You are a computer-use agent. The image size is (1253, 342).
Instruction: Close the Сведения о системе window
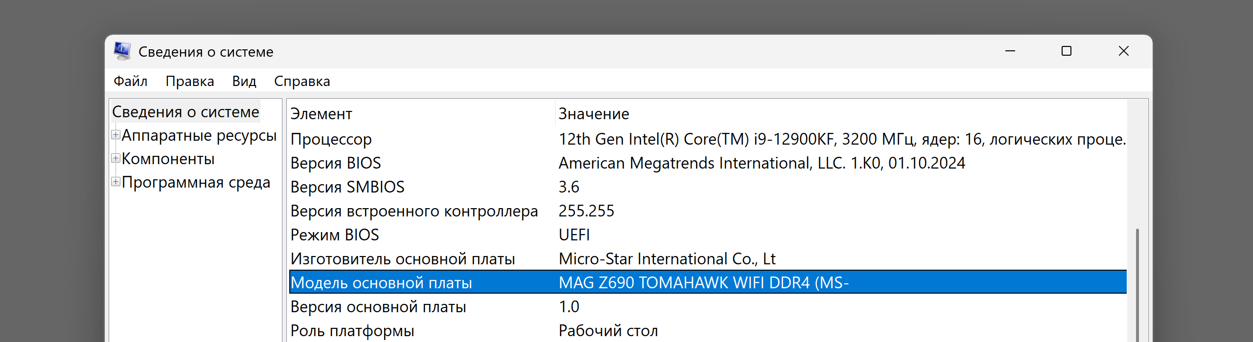pyautogui.click(x=1124, y=51)
